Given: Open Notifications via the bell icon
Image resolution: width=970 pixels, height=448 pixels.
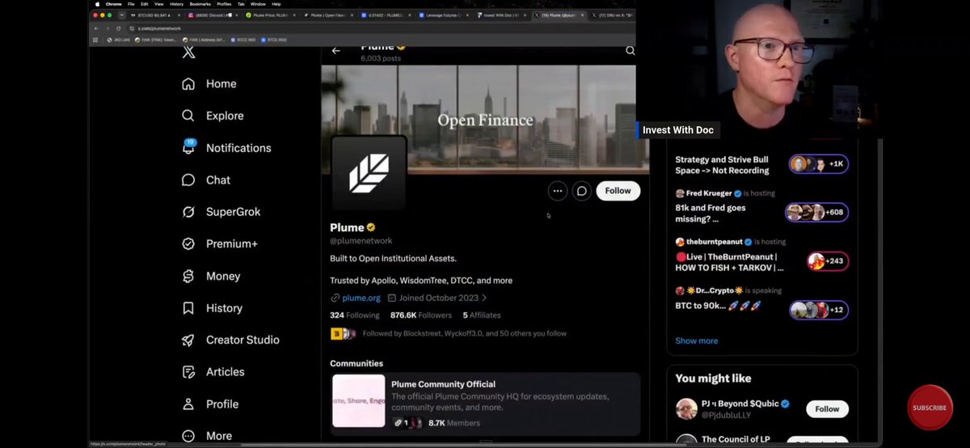Looking at the screenshot, I should pos(188,148).
